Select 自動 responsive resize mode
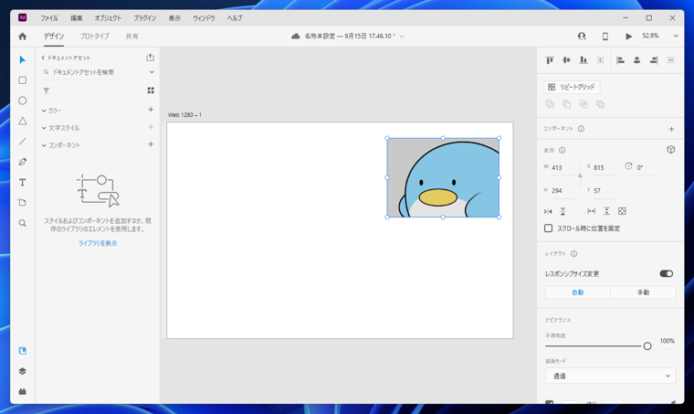694x414 pixels. coord(578,292)
